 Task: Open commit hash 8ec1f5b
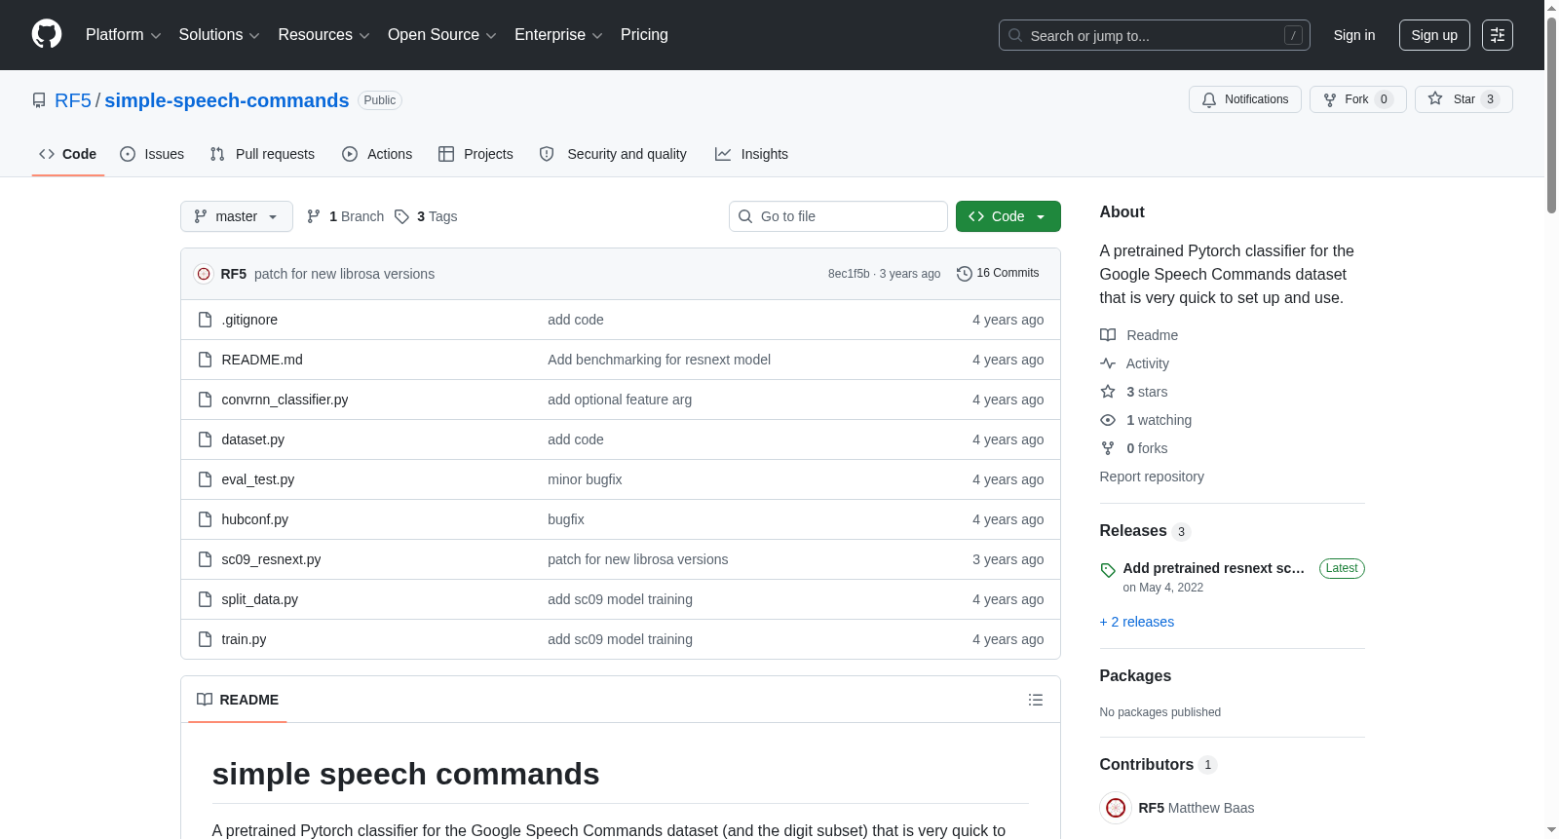pyautogui.click(x=849, y=274)
